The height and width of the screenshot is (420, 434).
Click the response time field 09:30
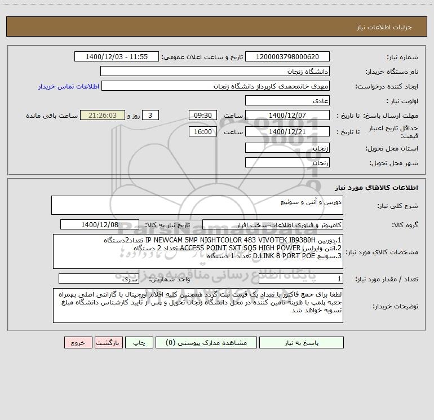tap(202, 115)
